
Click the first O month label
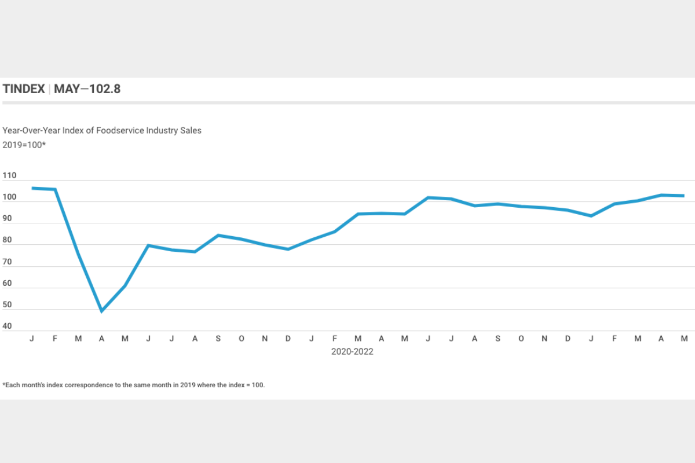pos(242,339)
